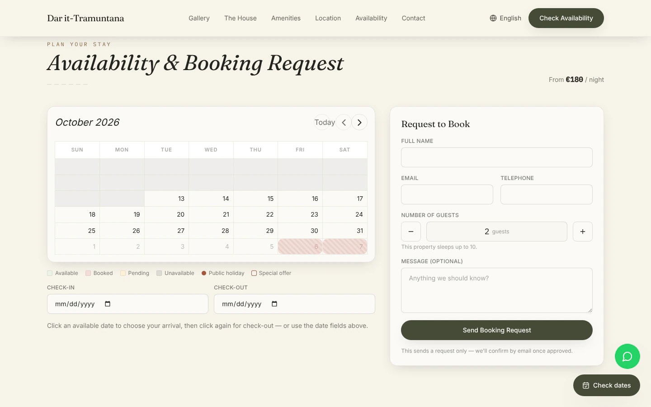Click the Special offer legend swatch

[x=254, y=273]
